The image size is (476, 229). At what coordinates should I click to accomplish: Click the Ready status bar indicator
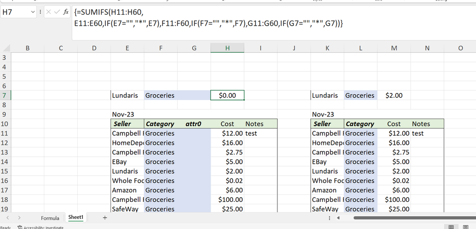[5, 227]
